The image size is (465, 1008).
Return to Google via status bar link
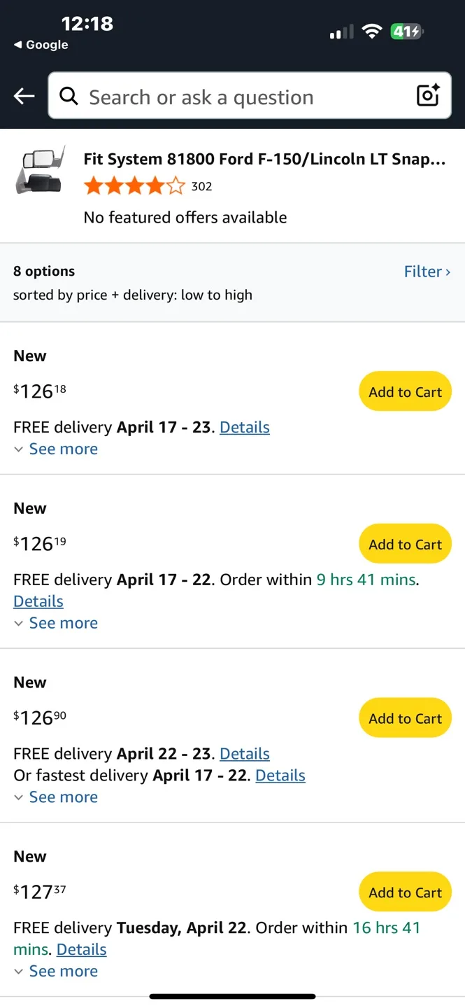coord(41,45)
